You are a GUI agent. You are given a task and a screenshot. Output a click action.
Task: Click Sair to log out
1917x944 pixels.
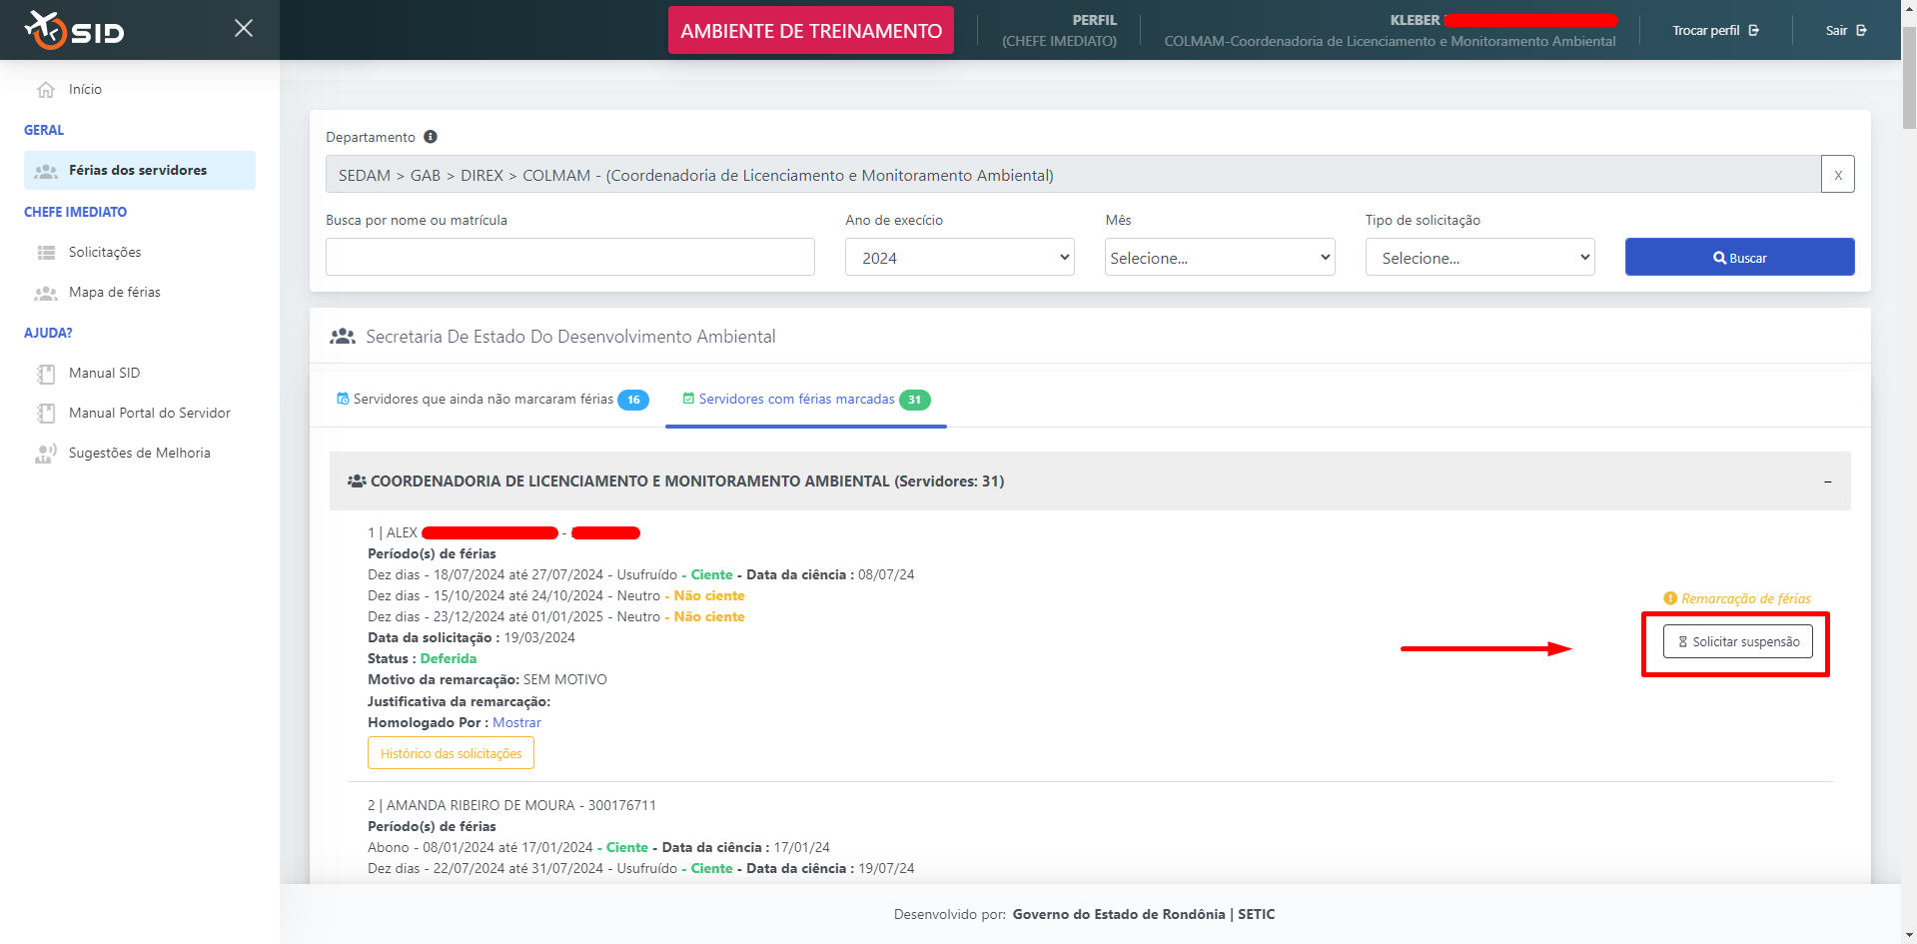pos(1846,30)
